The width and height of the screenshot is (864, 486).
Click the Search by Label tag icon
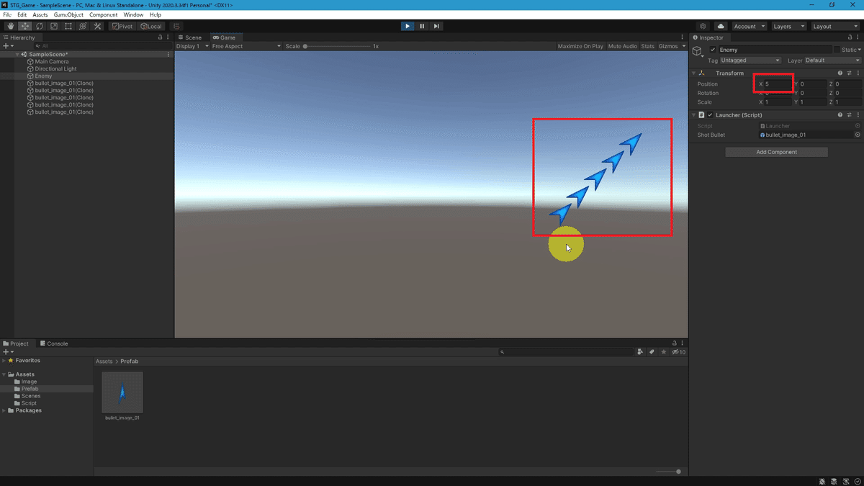point(652,352)
